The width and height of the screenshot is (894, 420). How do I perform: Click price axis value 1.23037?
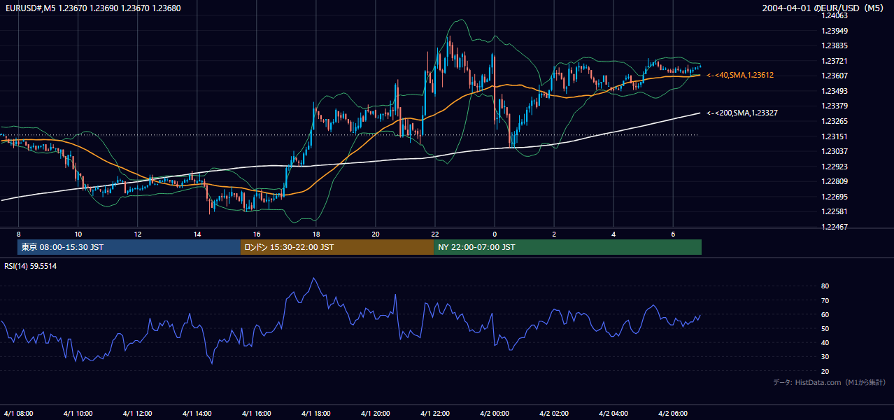pyautogui.click(x=834, y=151)
